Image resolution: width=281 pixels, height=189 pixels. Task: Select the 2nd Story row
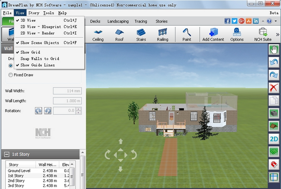pyautogui.click(x=38, y=181)
